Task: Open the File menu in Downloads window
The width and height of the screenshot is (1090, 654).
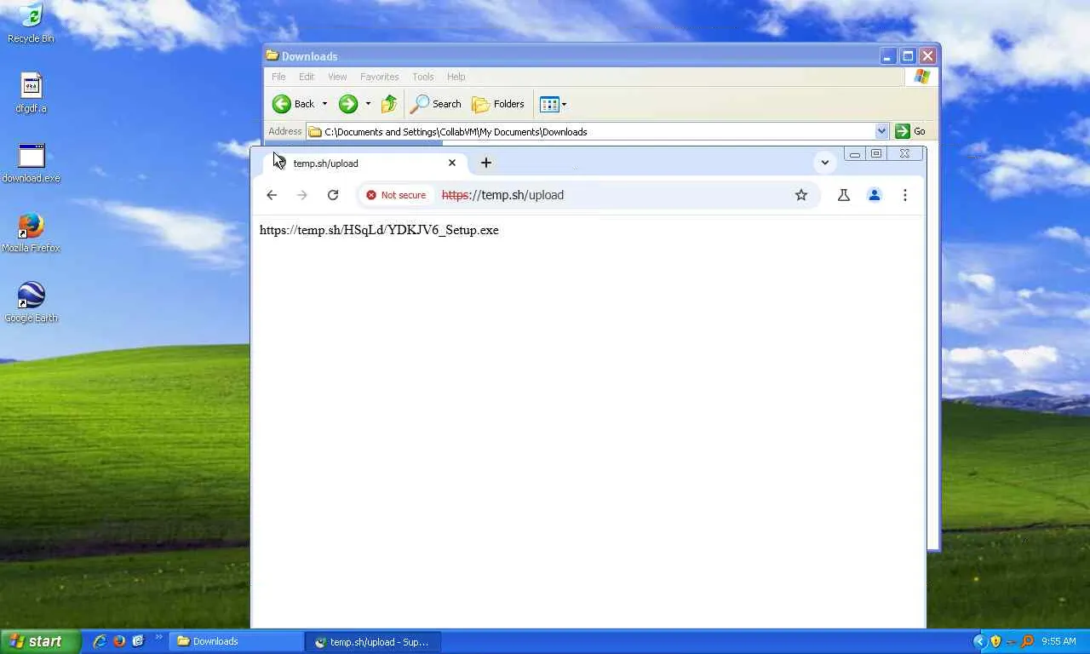Action: tap(278, 77)
